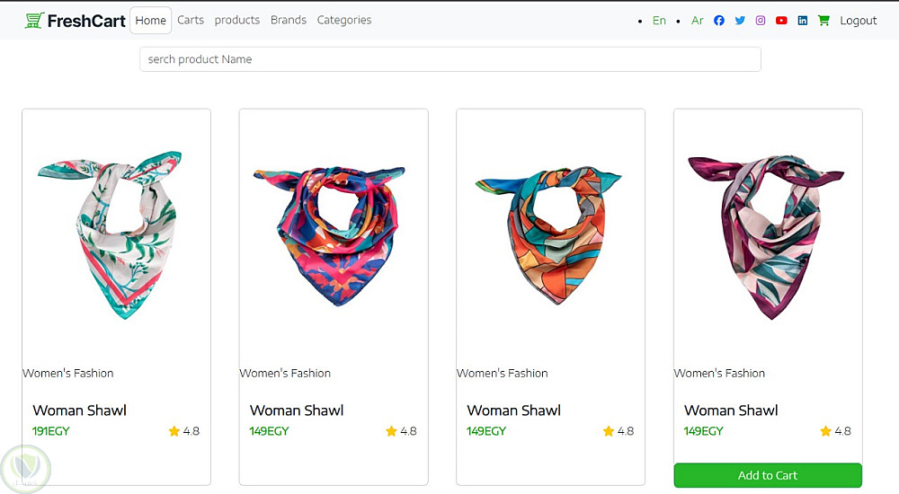Open the Carts page

(191, 20)
